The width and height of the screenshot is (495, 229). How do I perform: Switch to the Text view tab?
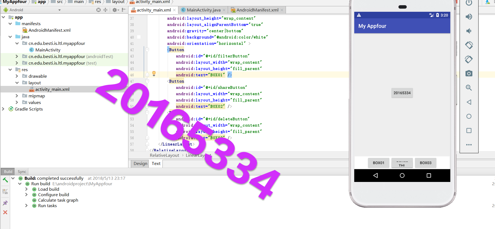156,163
